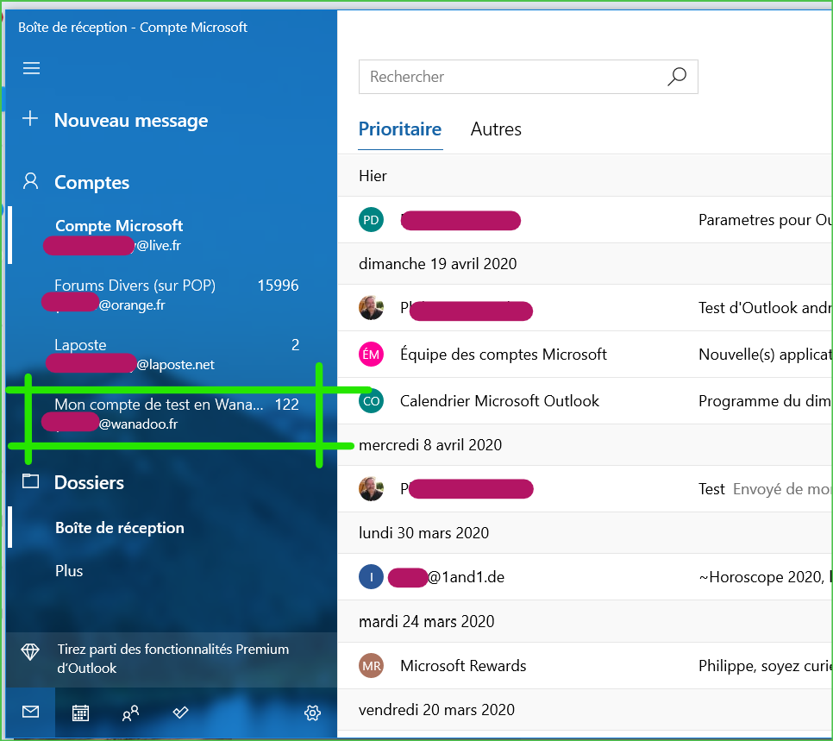833x741 pixels.
Task: Open the Settings gear icon
Action: coord(312,713)
